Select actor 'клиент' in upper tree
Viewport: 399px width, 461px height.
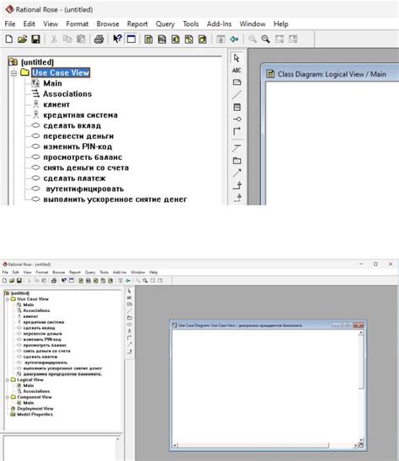click(x=56, y=104)
